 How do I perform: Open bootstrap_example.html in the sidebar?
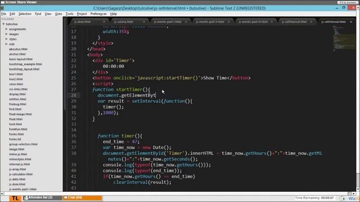coord(25,64)
